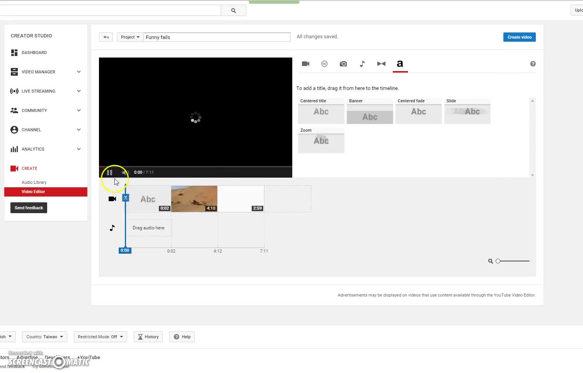Click the search magnifier button
The width and height of the screenshot is (583, 373).
234,10
